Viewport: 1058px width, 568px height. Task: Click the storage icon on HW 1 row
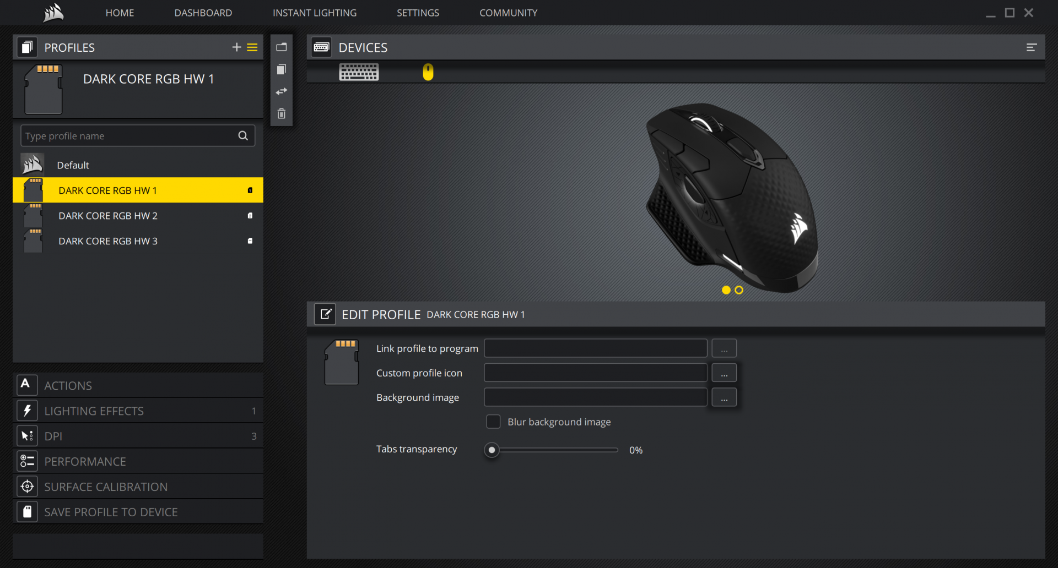point(250,190)
